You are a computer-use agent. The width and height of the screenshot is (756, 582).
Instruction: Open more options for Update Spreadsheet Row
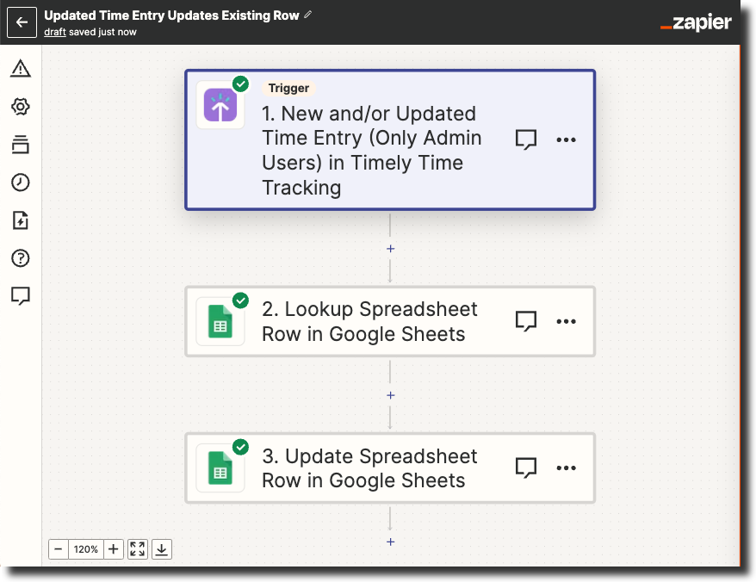(566, 468)
